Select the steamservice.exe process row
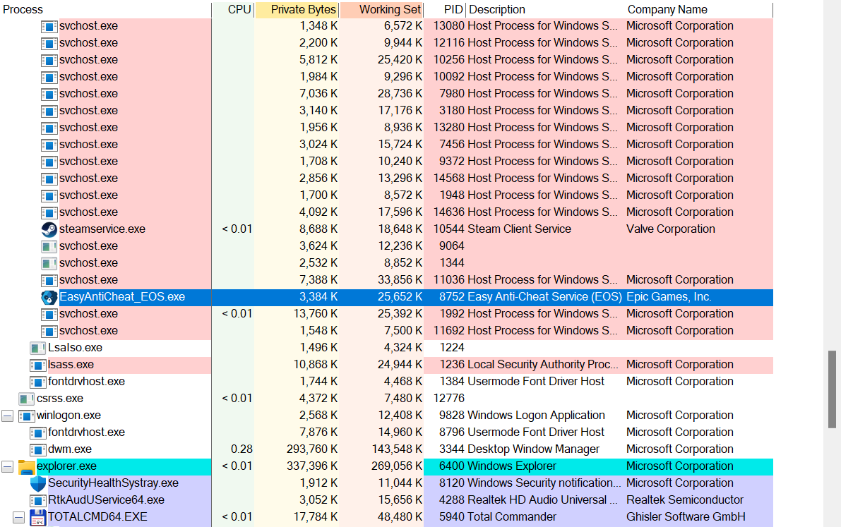This screenshot has height=527, width=841. coord(386,229)
